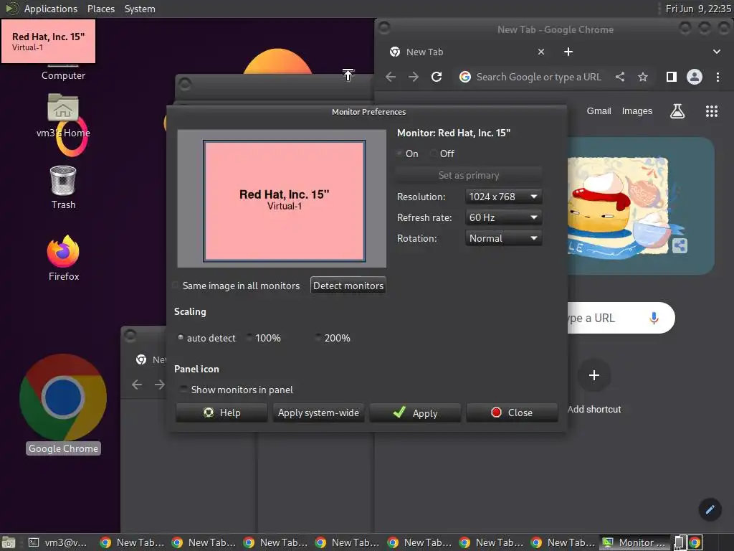Click Chrome's back navigation arrow

click(x=391, y=77)
